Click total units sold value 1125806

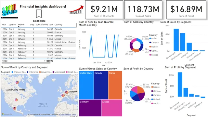pyautogui.click(x=48, y=61)
